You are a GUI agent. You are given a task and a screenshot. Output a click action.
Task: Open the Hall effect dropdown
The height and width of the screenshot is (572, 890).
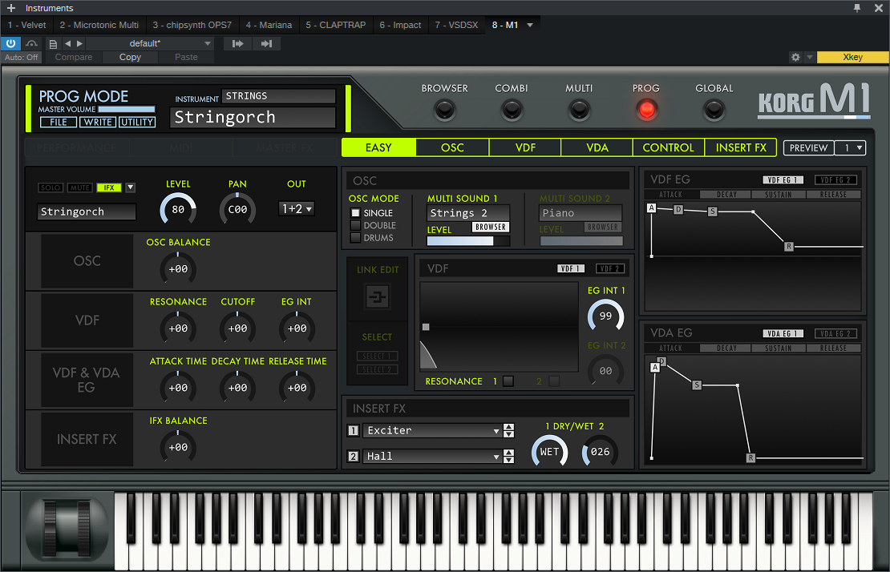pyautogui.click(x=432, y=457)
